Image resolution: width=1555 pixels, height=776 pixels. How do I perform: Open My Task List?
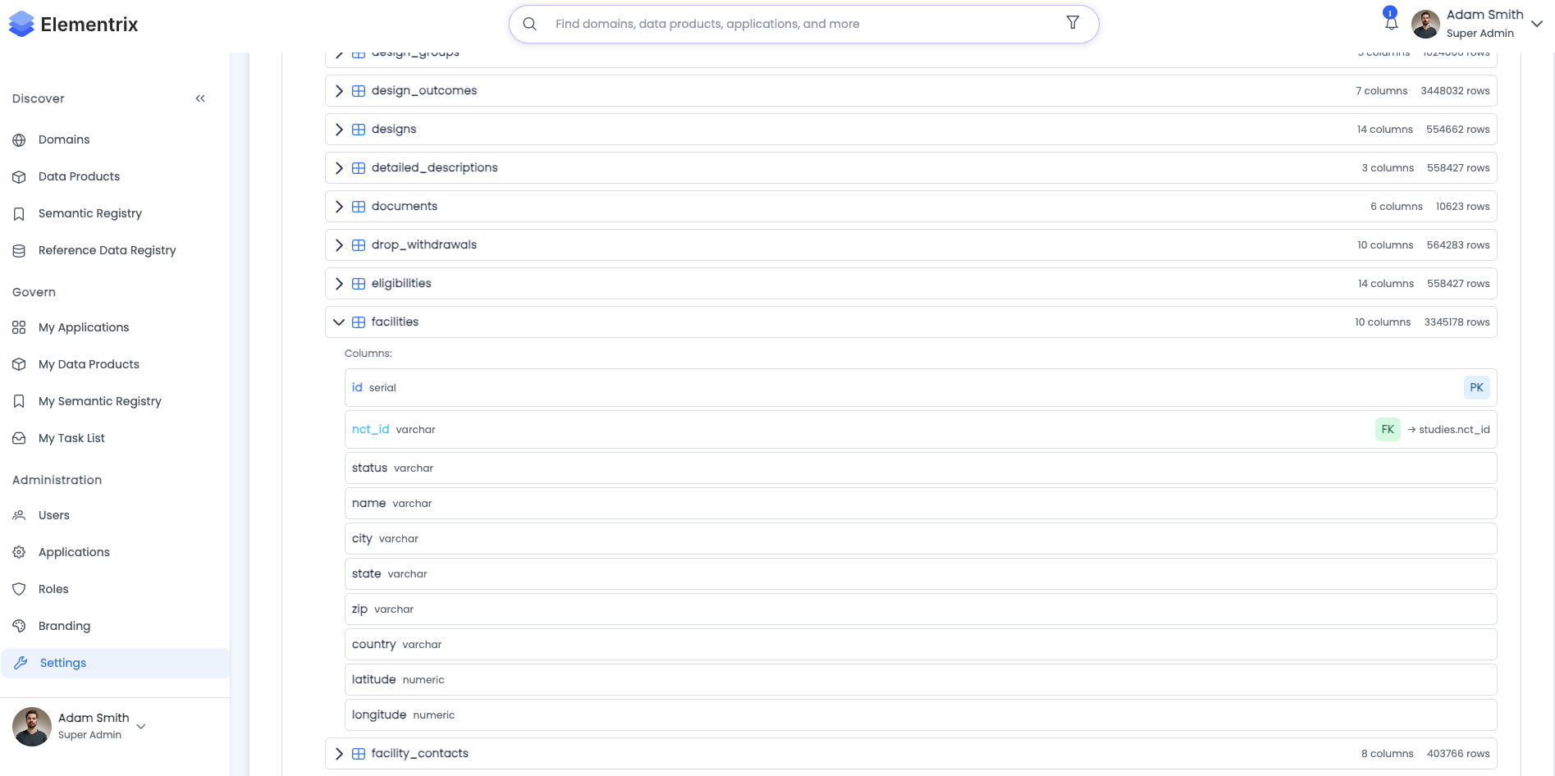point(71,438)
